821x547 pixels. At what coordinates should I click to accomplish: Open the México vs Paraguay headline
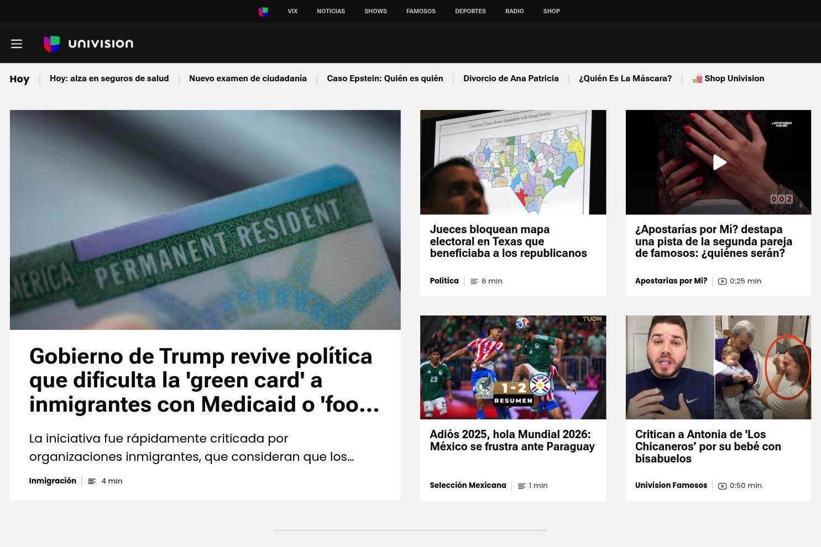point(512,440)
